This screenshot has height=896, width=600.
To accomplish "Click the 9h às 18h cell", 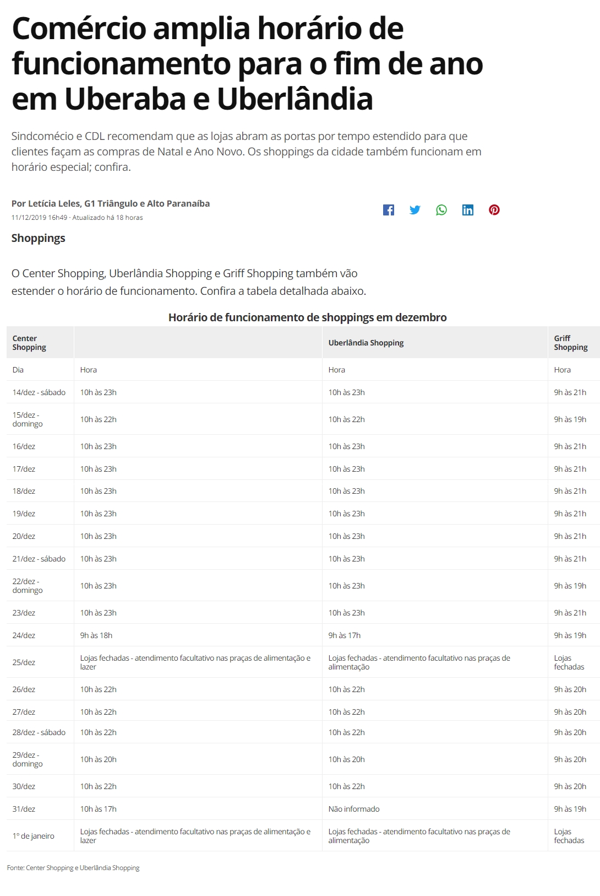I will coord(96,635).
